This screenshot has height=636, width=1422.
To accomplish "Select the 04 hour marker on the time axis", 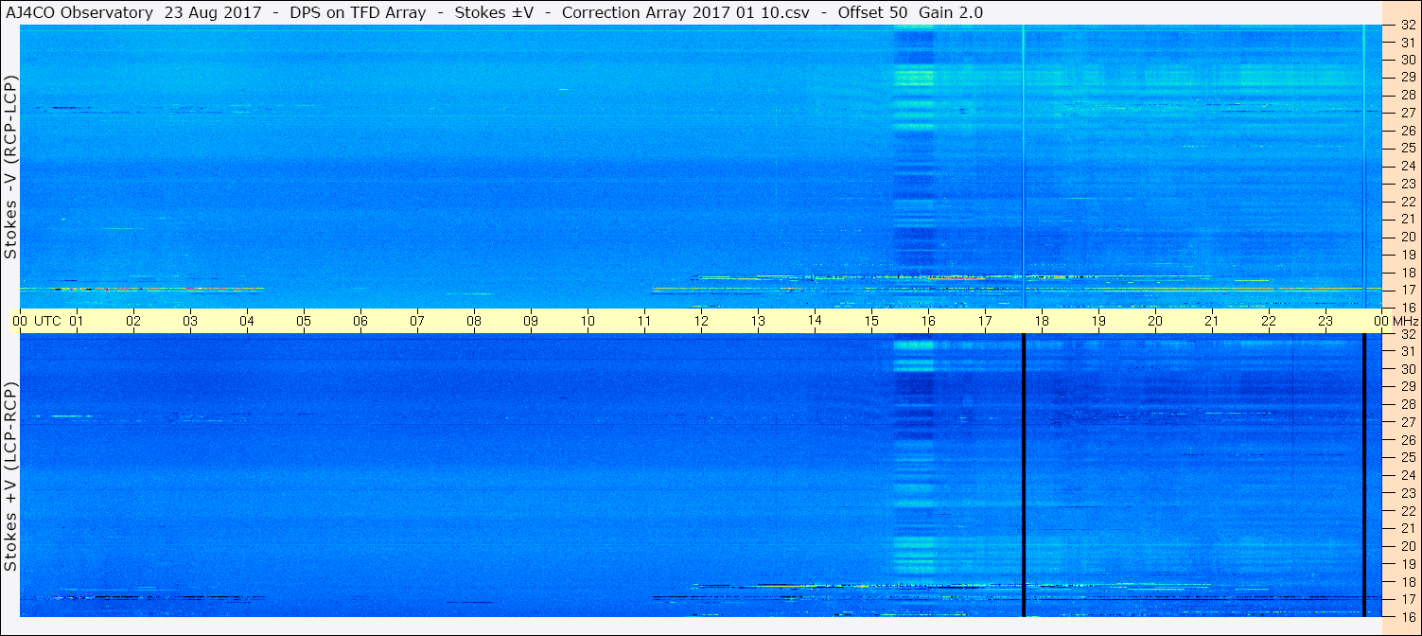I will 247,321.
